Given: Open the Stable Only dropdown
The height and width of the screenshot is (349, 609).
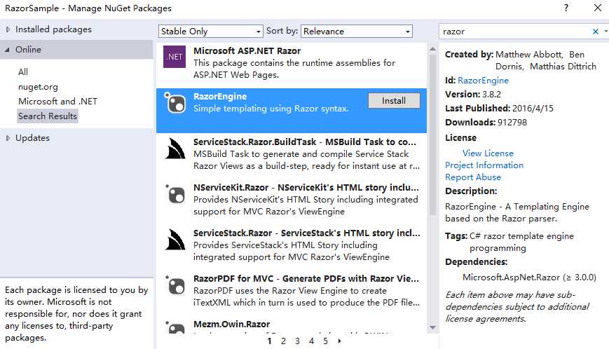Looking at the screenshot, I should click(210, 32).
